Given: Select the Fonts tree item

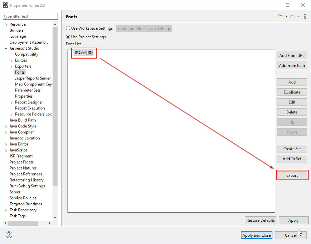Looking at the screenshot, I should coord(20,72).
